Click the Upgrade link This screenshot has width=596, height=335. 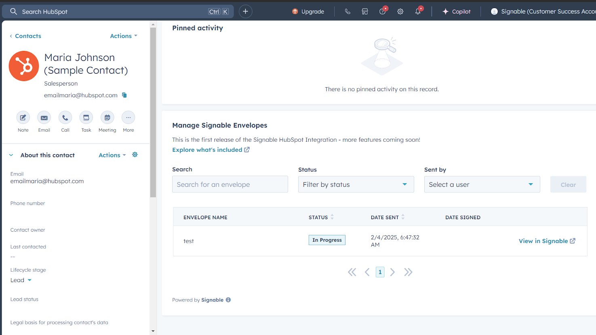(312, 11)
